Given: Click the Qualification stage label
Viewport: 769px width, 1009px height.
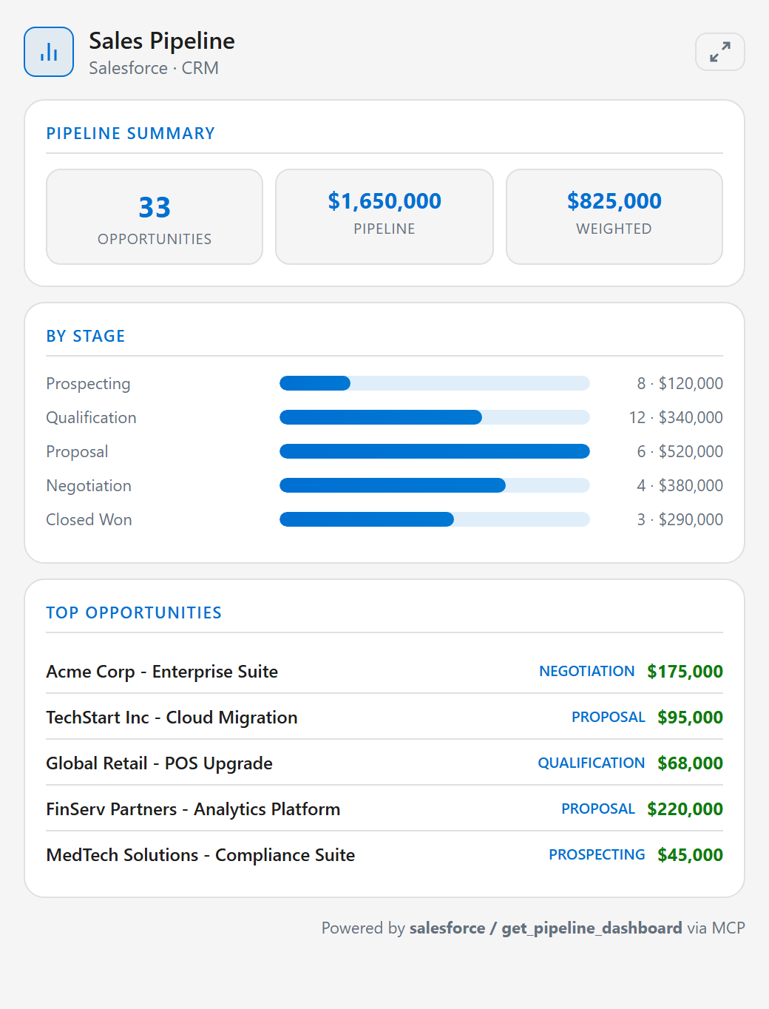Looking at the screenshot, I should pyautogui.click(x=91, y=418).
